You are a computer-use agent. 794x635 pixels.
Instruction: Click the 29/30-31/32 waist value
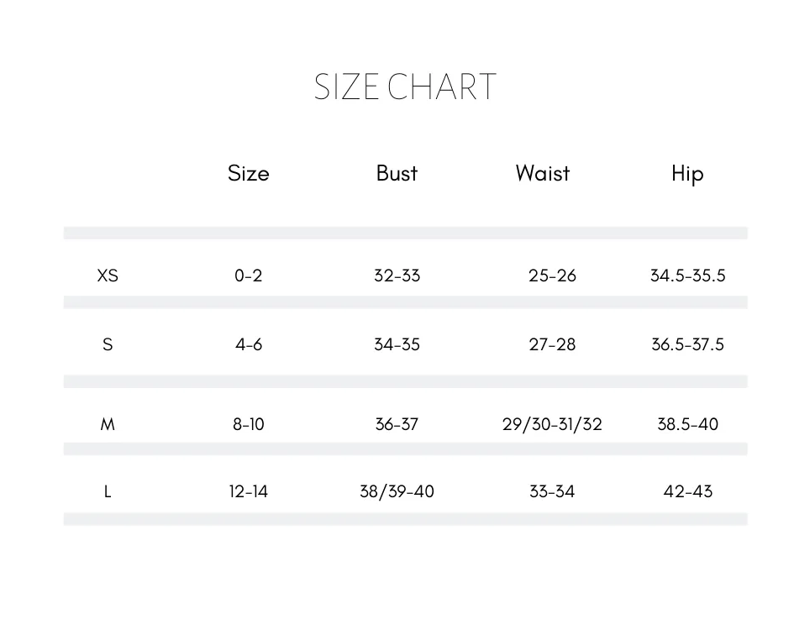coord(552,424)
